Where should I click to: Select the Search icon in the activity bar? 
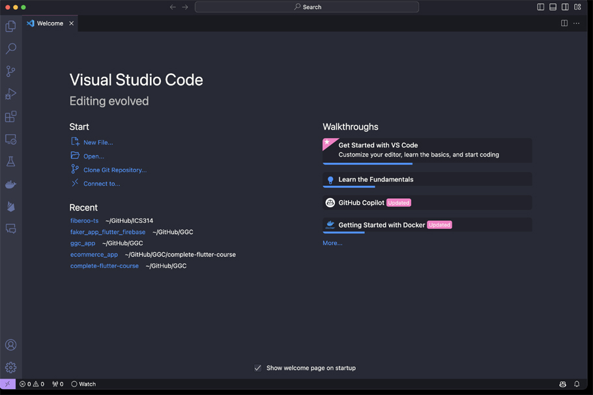[10, 48]
